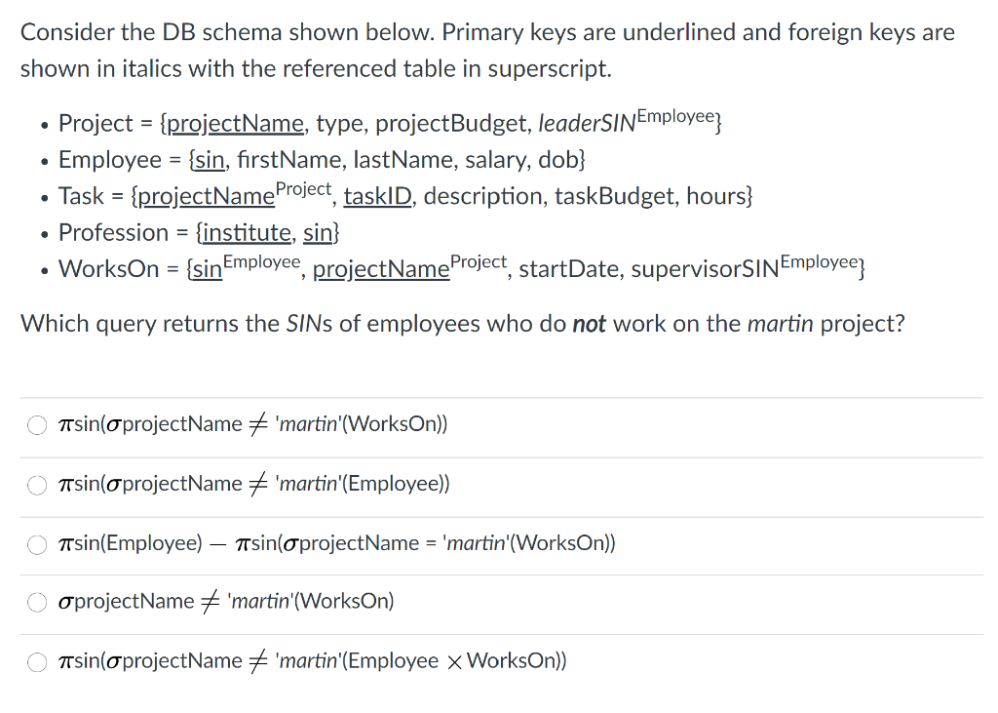Viewport: 998px width, 713px height.
Task: Click the πsin(σprojectName ≠ 'martin'(WorksOn)) answer text
Action: click(253, 424)
